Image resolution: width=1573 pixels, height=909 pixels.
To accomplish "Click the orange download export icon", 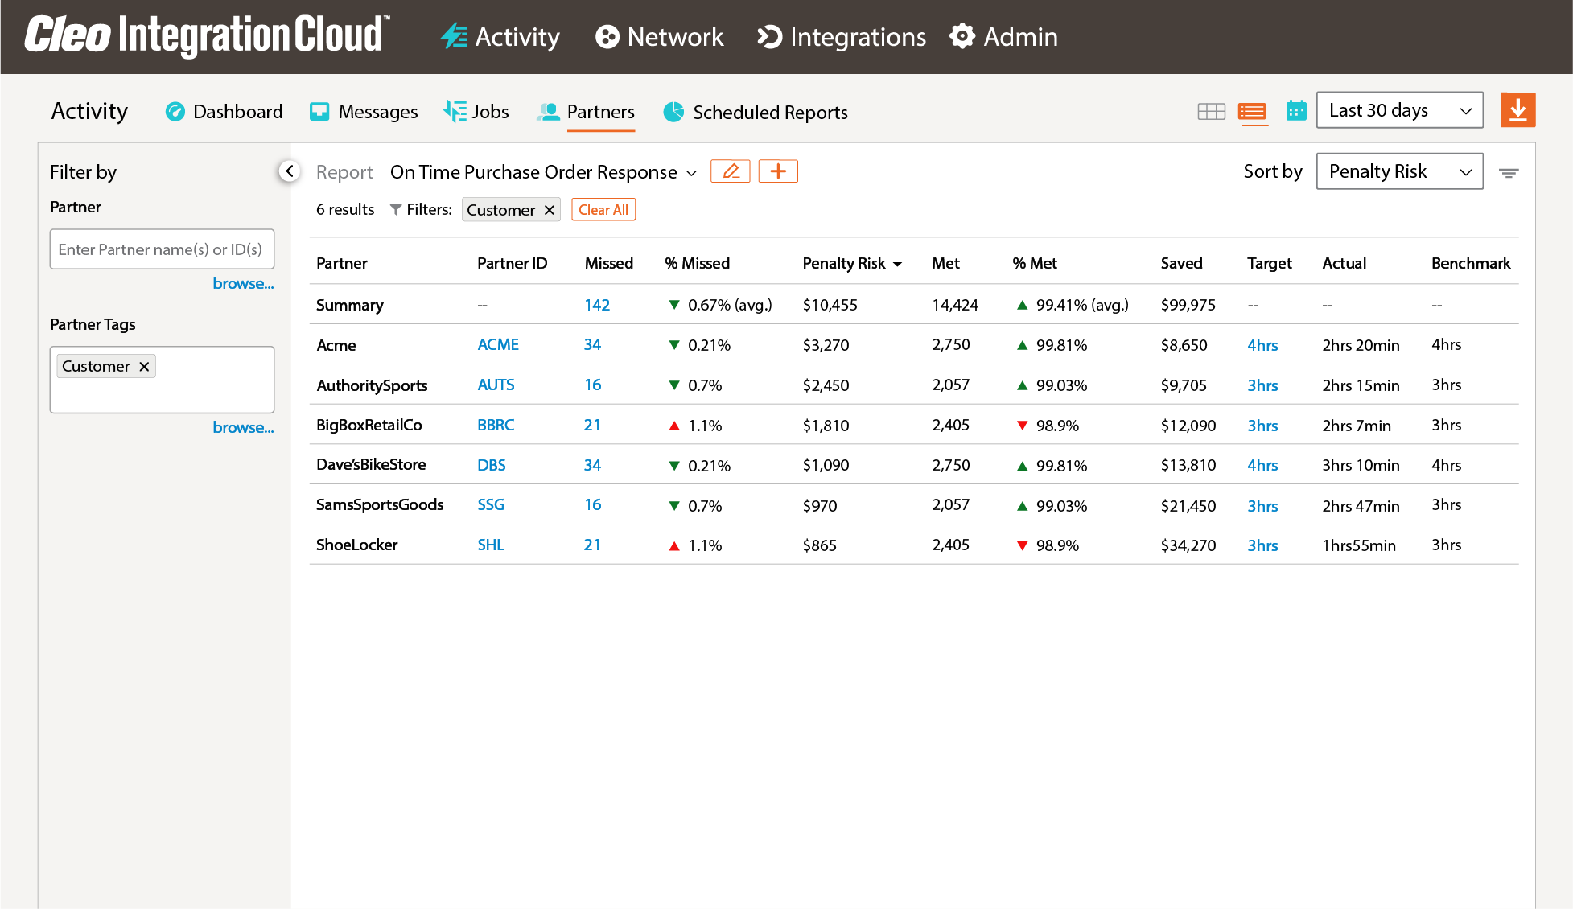I will point(1517,110).
